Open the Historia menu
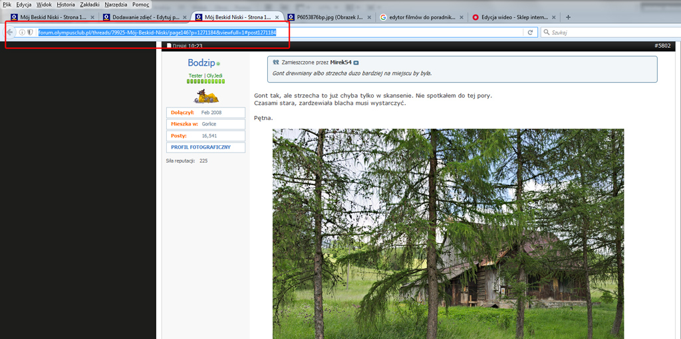681x339 pixels. [66, 5]
